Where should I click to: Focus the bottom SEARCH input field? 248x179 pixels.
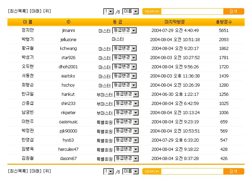[x=192, y=171]
